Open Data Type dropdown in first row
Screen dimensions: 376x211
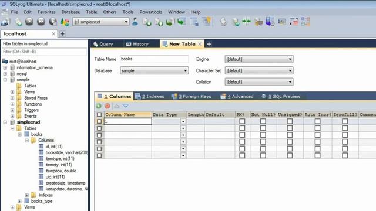[183, 121]
